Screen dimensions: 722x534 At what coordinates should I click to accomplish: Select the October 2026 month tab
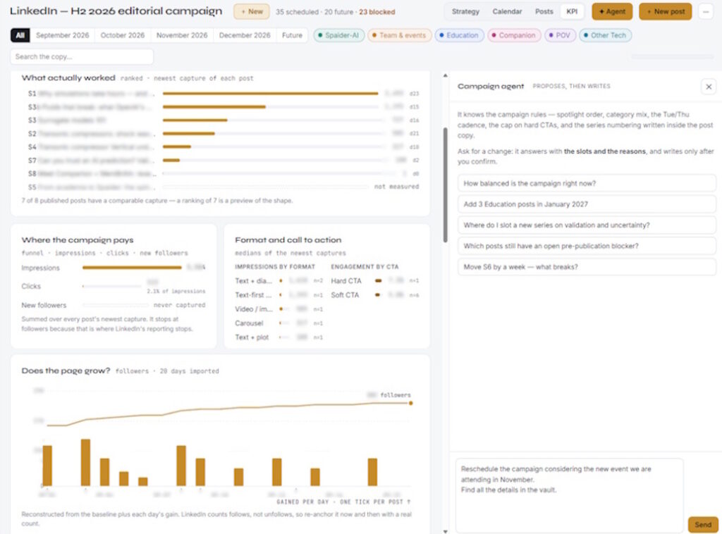coord(123,35)
